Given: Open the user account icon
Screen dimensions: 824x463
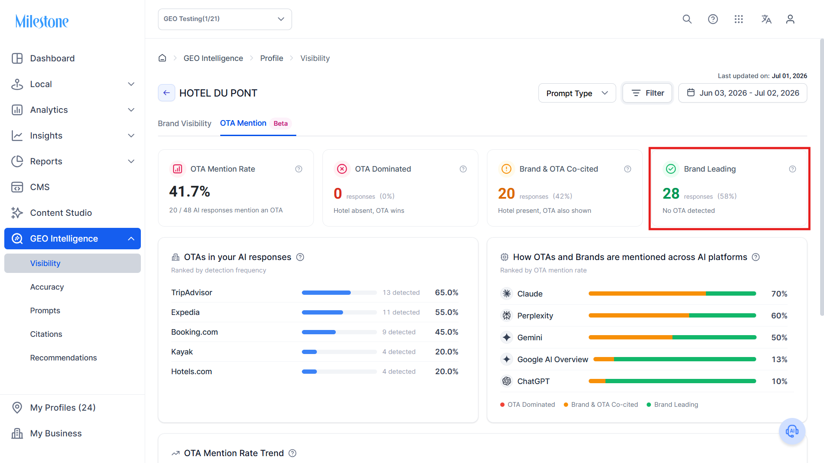Looking at the screenshot, I should (790, 19).
